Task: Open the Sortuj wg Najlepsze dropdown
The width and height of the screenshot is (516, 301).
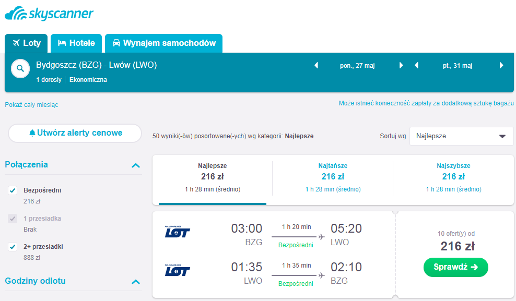Action: click(x=461, y=136)
